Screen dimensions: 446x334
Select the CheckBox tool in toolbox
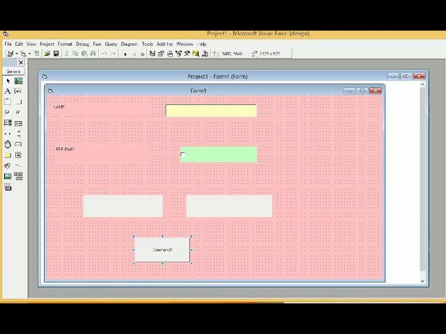tap(8, 113)
